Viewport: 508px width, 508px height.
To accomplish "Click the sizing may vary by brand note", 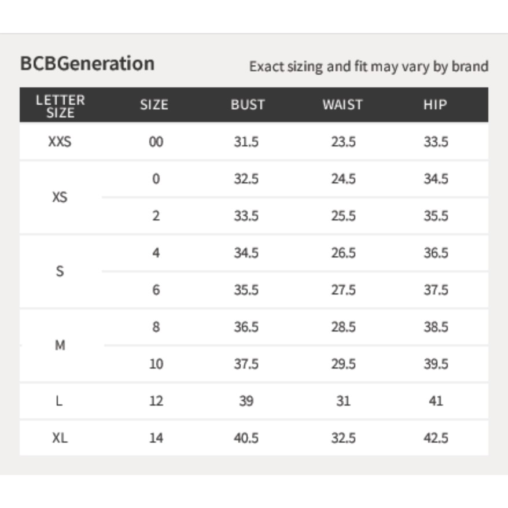I will tap(369, 67).
